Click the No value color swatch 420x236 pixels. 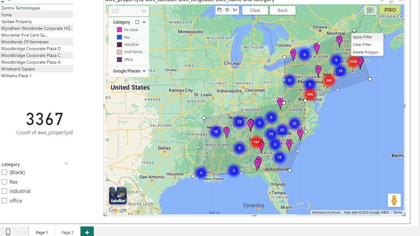[119, 30]
